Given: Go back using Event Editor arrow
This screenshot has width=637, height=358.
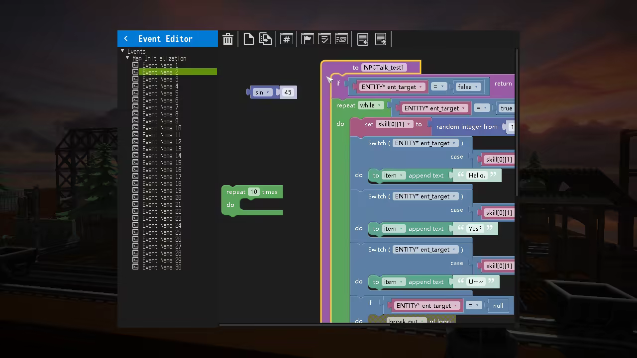Looking at the screenshot, I should point(126,39).
